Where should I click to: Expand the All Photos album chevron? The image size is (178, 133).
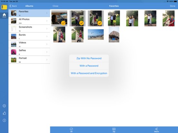point(47,21)
